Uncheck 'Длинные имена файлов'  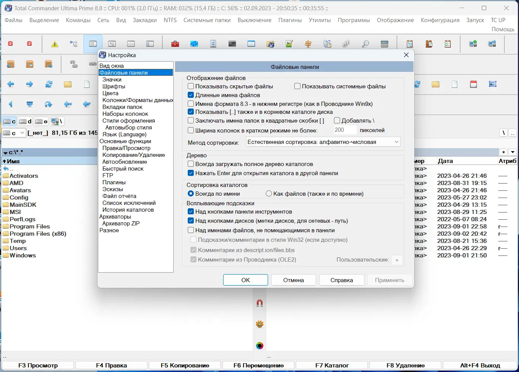point(190,95)
